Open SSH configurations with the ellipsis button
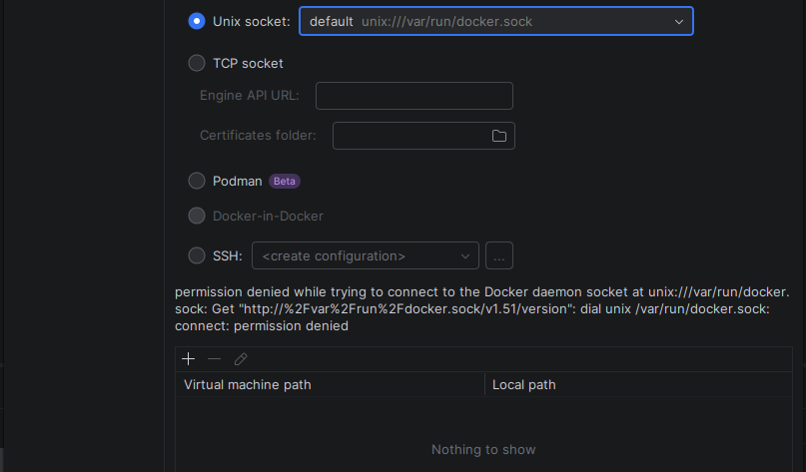 click(x=499, y=255)
